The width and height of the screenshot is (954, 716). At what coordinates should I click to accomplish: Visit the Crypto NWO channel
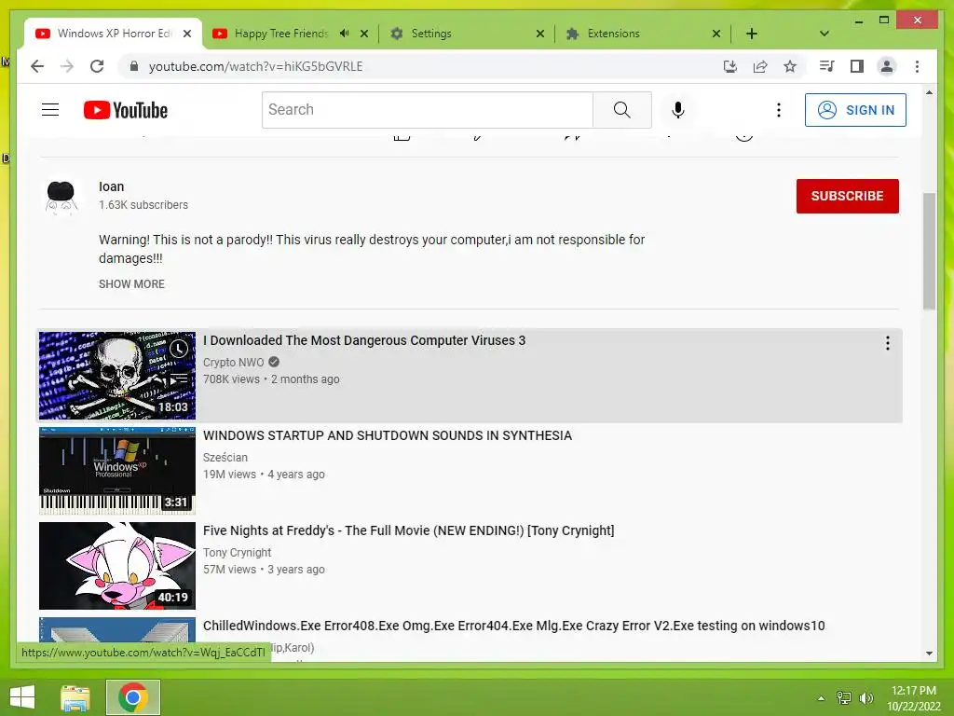[233, 363]
